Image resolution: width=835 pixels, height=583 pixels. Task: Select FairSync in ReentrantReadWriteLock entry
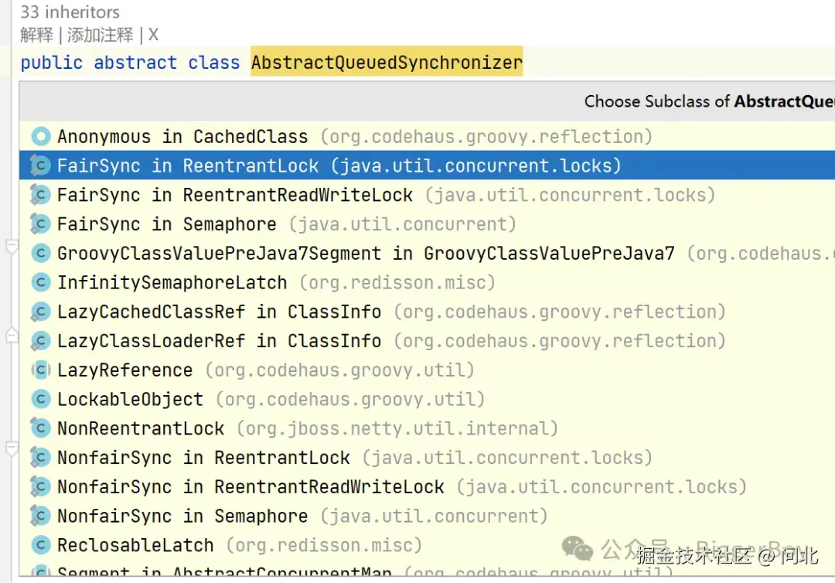click(x=427, y=194)
